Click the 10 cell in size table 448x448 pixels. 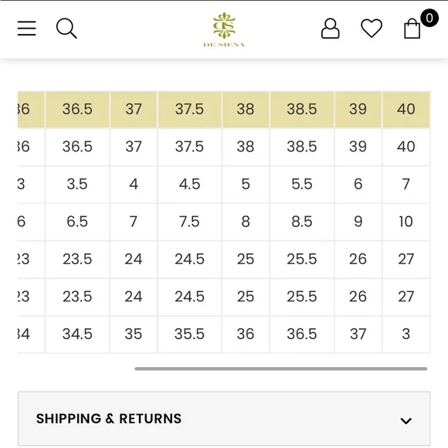406,222
